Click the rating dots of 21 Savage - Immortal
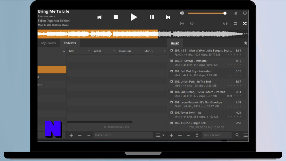This screenshot has height=161, width=286. (234, 65)
